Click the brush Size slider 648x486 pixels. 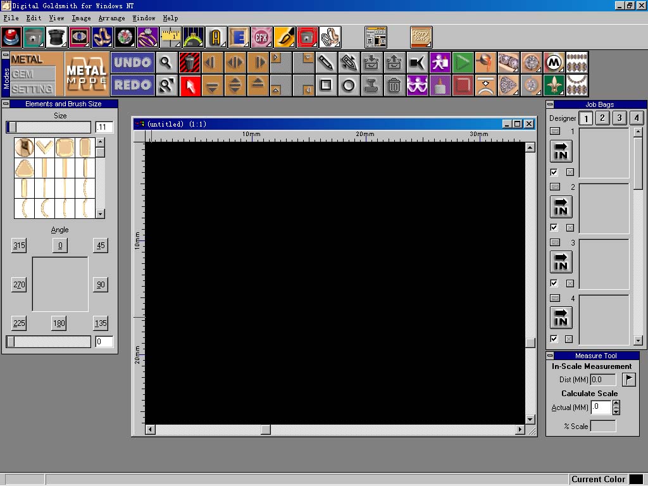tap(48, 127)
